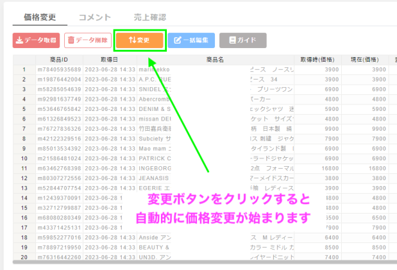This screenshot has height=270, width=397.
Task: Select row 1 with ID m78405935689
Action: (x=58, y=69)
